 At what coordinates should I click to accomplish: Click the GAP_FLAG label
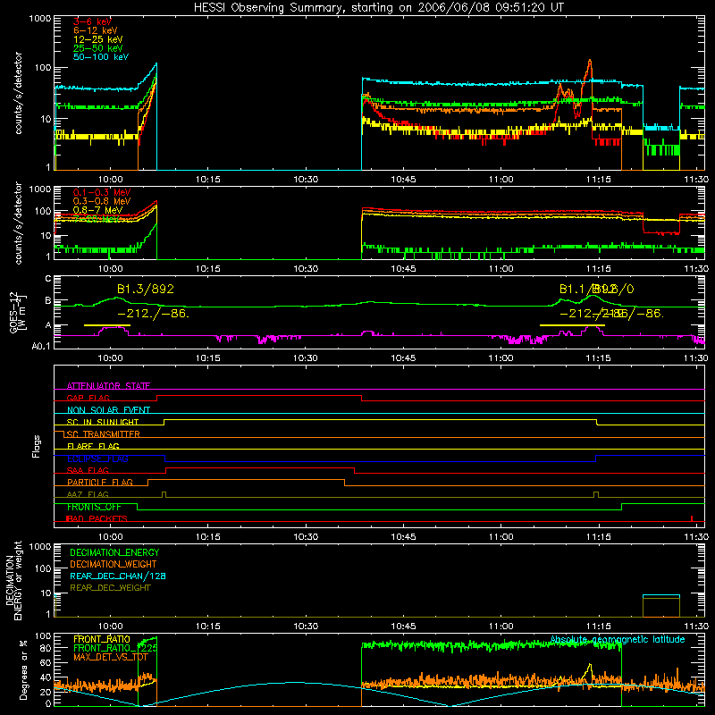pyautogui.click(x=88, y=398)
